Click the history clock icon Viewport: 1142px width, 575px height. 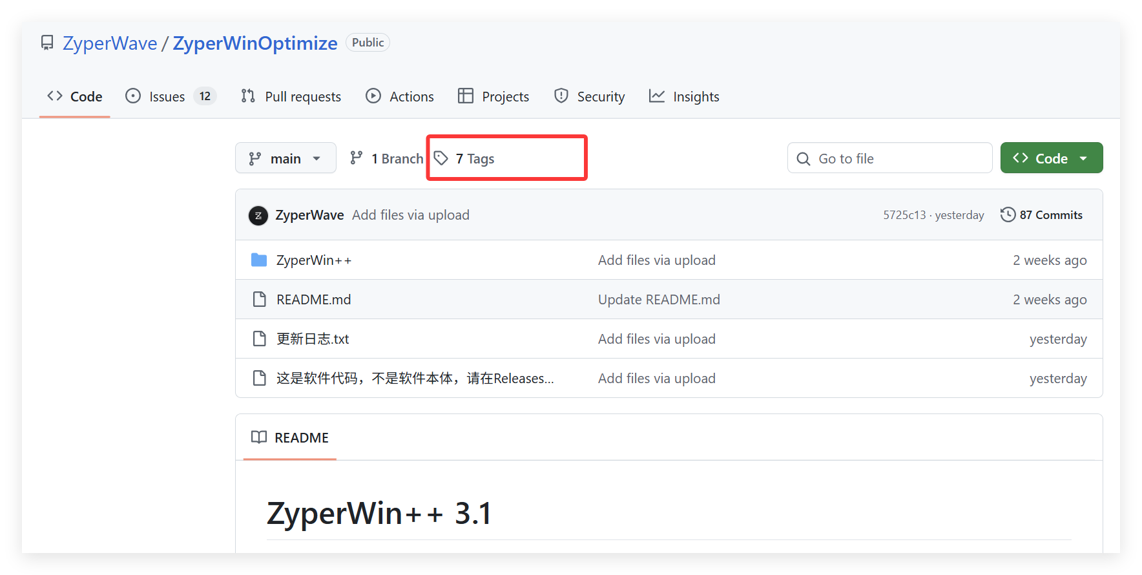coord(1008,214)
